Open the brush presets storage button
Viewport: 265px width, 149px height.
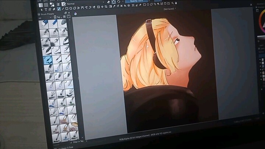68,17
